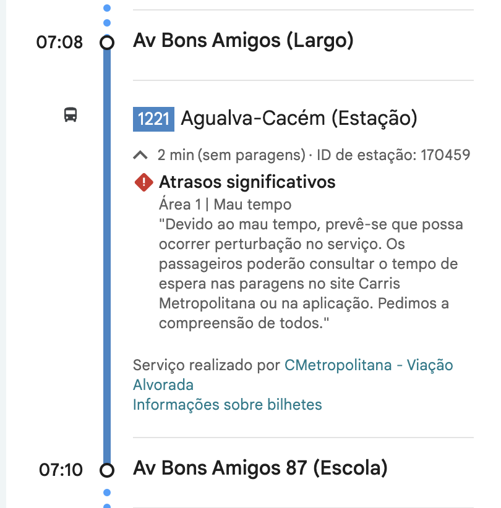
Task: Click the Agualva-Cacém (Estação) line heading
Action: [299, 118]
